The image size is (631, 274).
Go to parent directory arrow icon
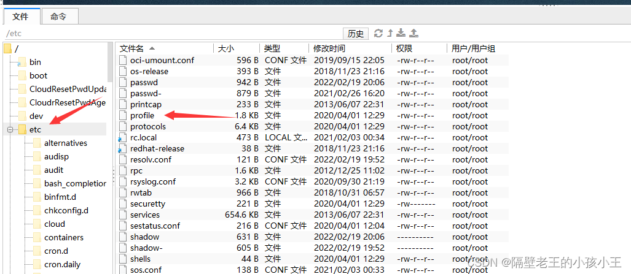[390, 33]
